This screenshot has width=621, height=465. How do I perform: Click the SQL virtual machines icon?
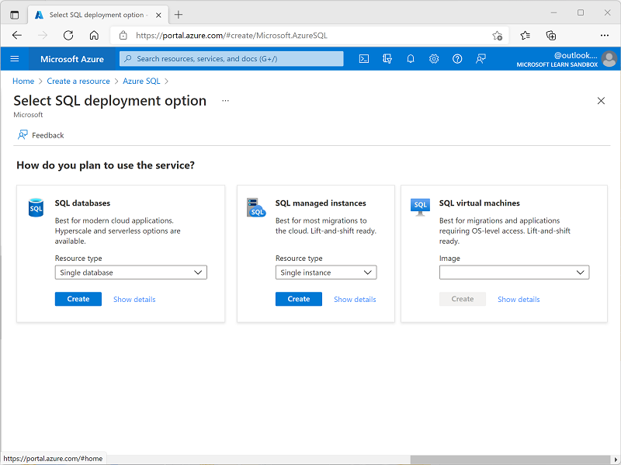pos(420,207)
